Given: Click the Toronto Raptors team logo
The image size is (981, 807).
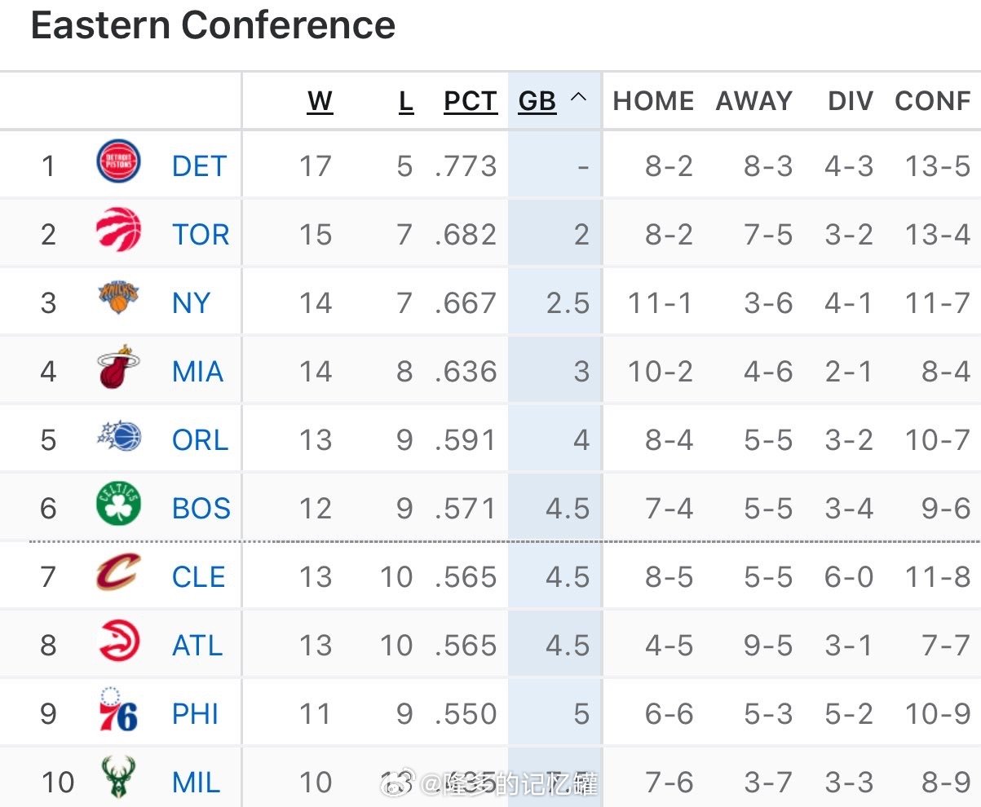Looking at the screenshot, I should [118, 230].
